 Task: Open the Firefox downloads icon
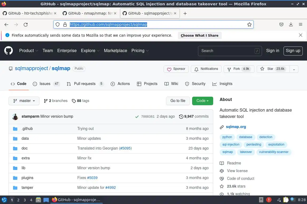coord(291,24)
